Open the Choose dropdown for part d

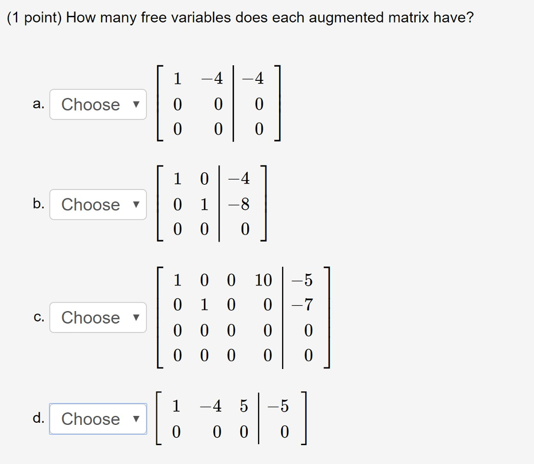point(97,419)
